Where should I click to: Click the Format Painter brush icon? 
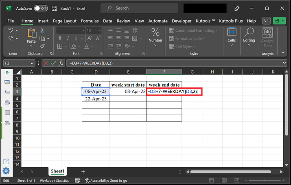click(x=42, y=46)
